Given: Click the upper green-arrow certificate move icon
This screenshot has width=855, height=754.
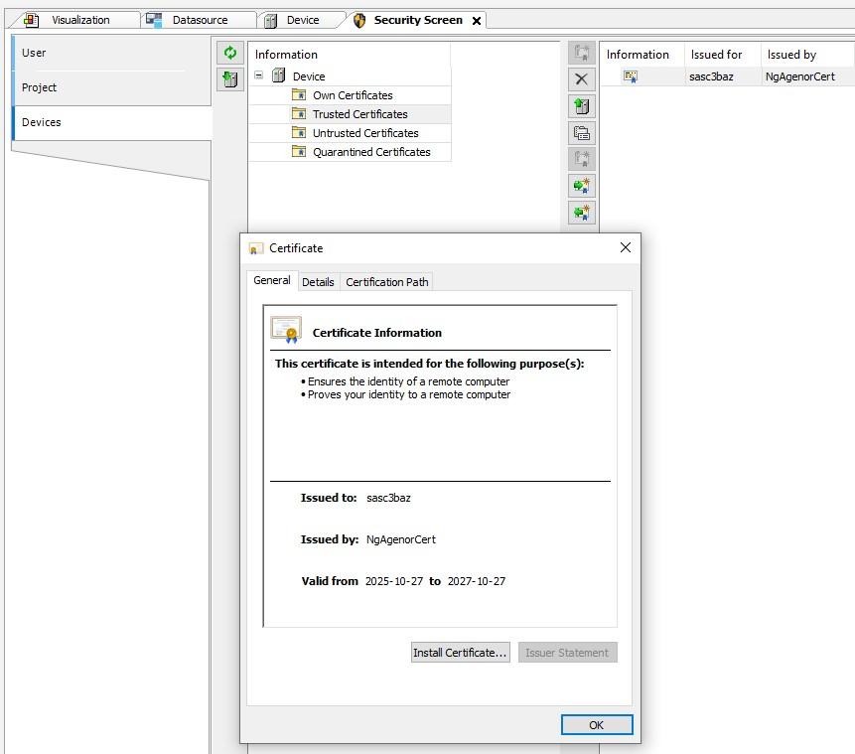Looking at the screenshot, I should click(x=582, y=186).
